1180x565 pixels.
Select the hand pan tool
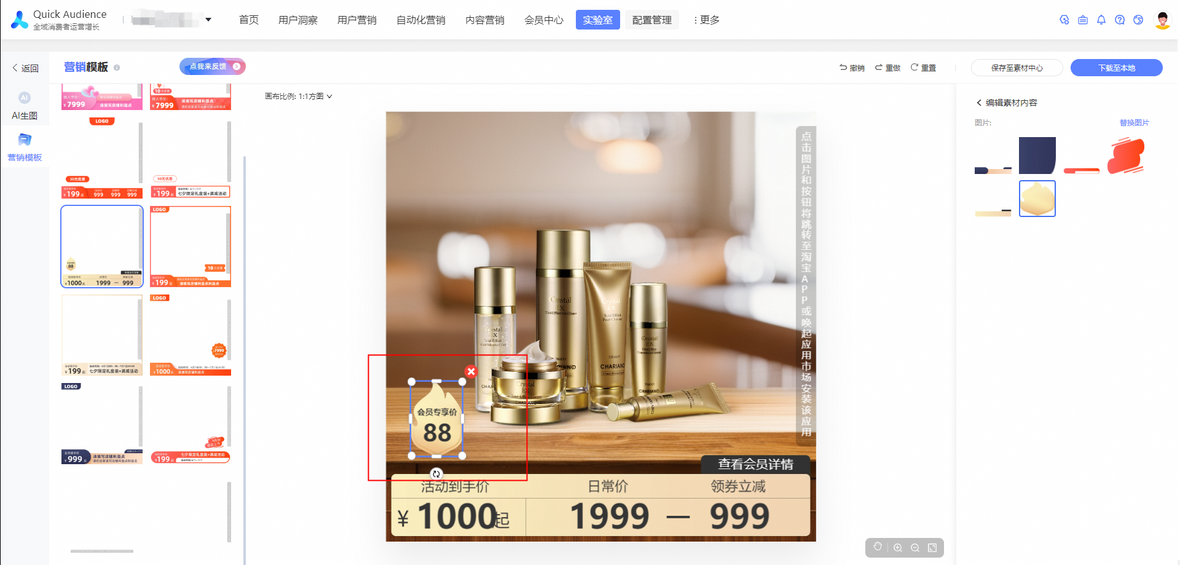point(878,547)
